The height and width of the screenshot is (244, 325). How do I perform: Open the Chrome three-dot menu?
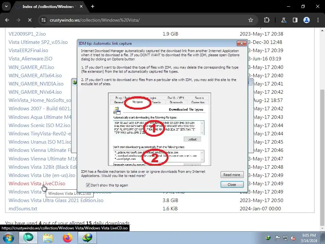pyautogui.click(x=318, y=20)
